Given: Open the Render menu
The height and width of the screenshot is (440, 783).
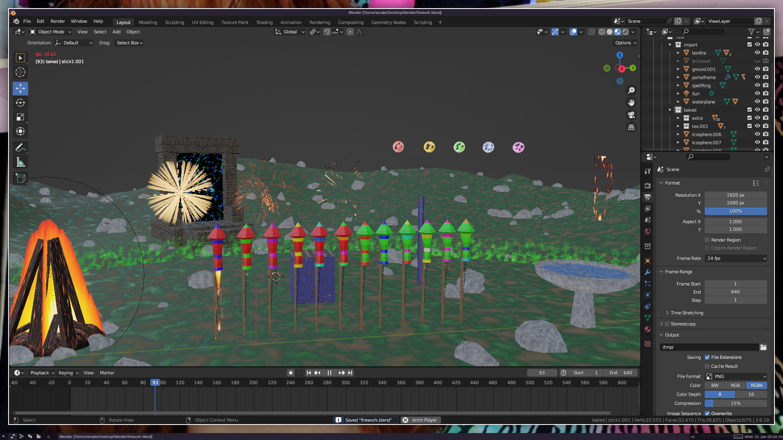Looking at the screenshot, I should tap(58, 21).
